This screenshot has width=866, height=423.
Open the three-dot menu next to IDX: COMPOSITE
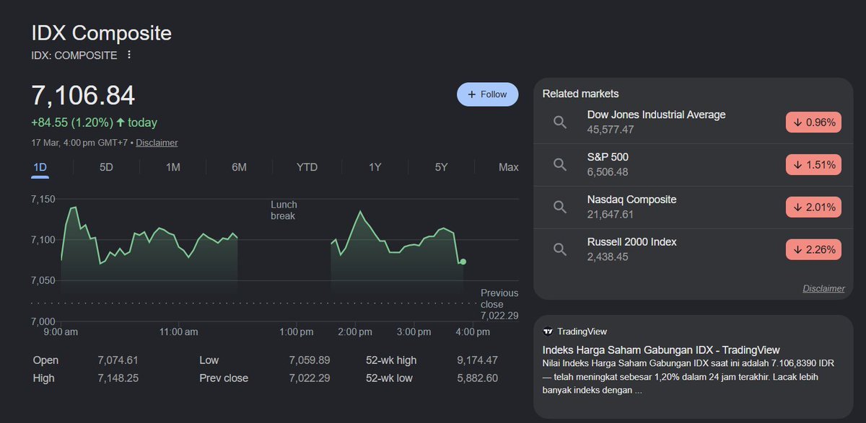click(129, 55)
